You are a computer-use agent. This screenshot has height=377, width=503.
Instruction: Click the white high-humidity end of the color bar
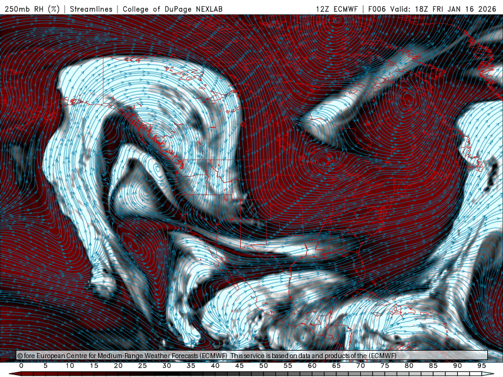coord(488,374)
